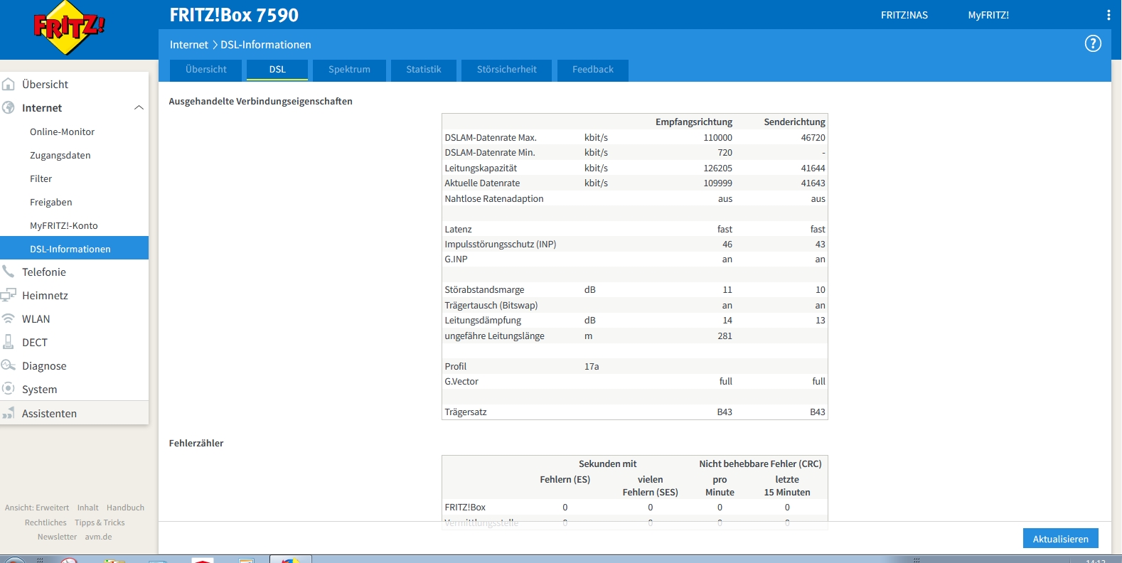The height and width of the screenshot is (563, 1122).
Task: Click the Assistenten wizard icon
Action: [9, 413]
